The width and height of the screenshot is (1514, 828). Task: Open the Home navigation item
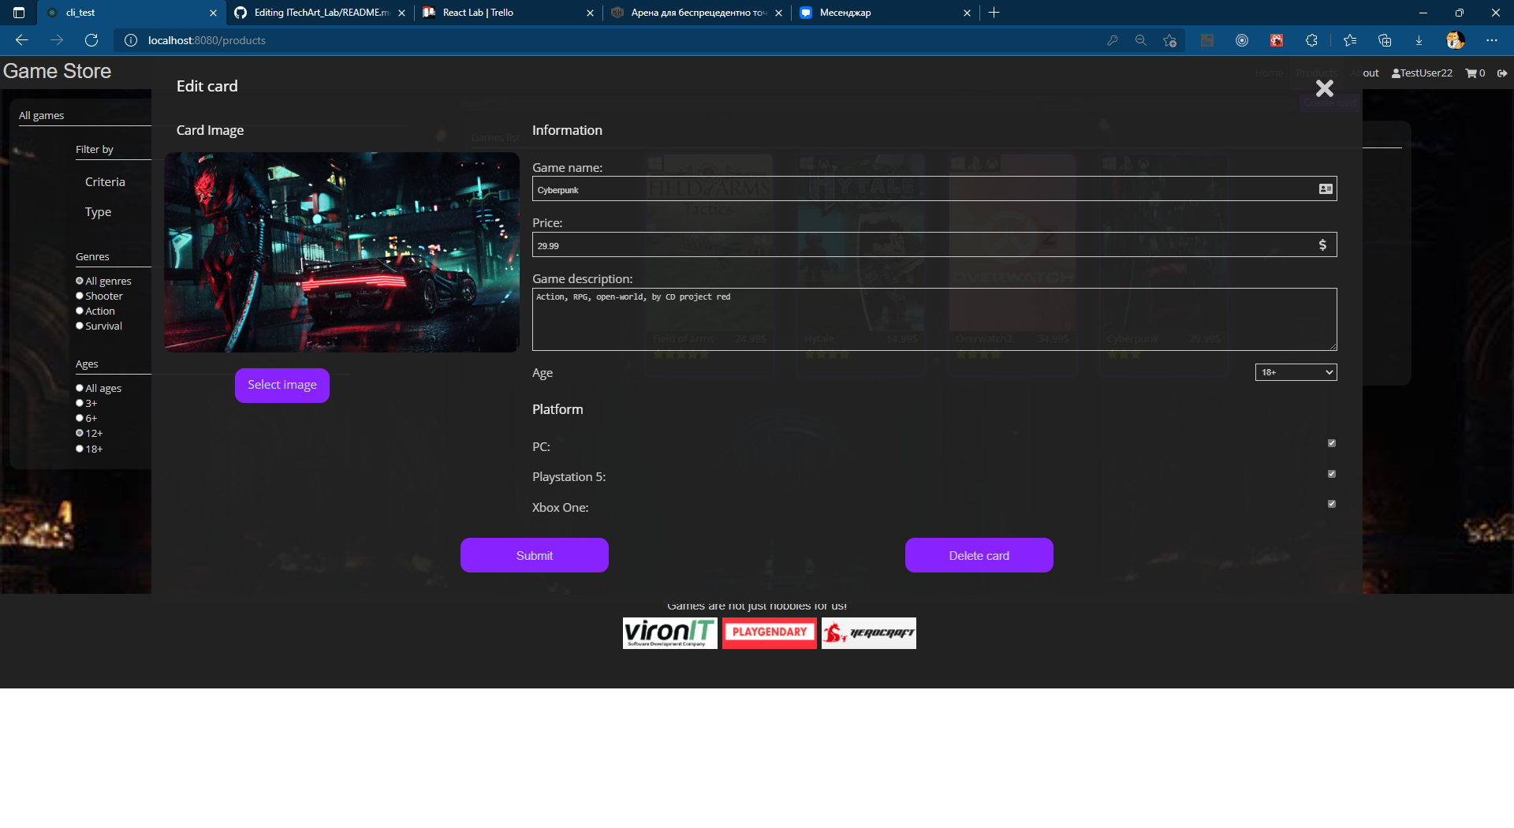1268,73
